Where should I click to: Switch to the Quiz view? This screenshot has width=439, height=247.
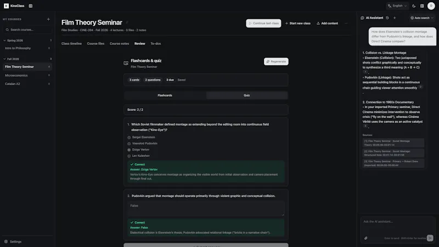(x=246, y=96)
